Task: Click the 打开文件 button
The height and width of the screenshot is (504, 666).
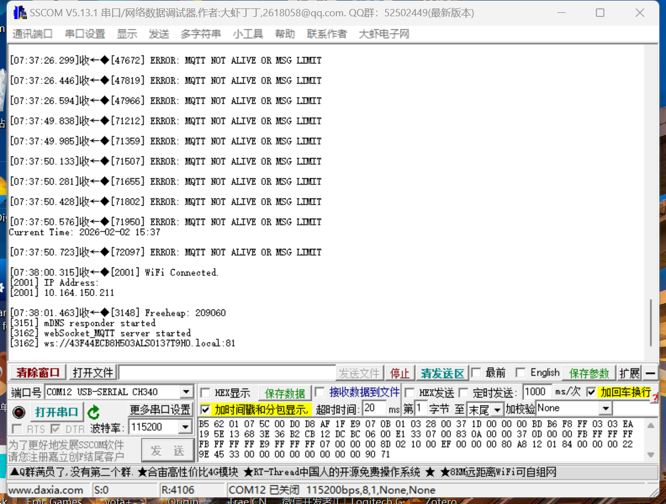Action: tap(92, 373)
